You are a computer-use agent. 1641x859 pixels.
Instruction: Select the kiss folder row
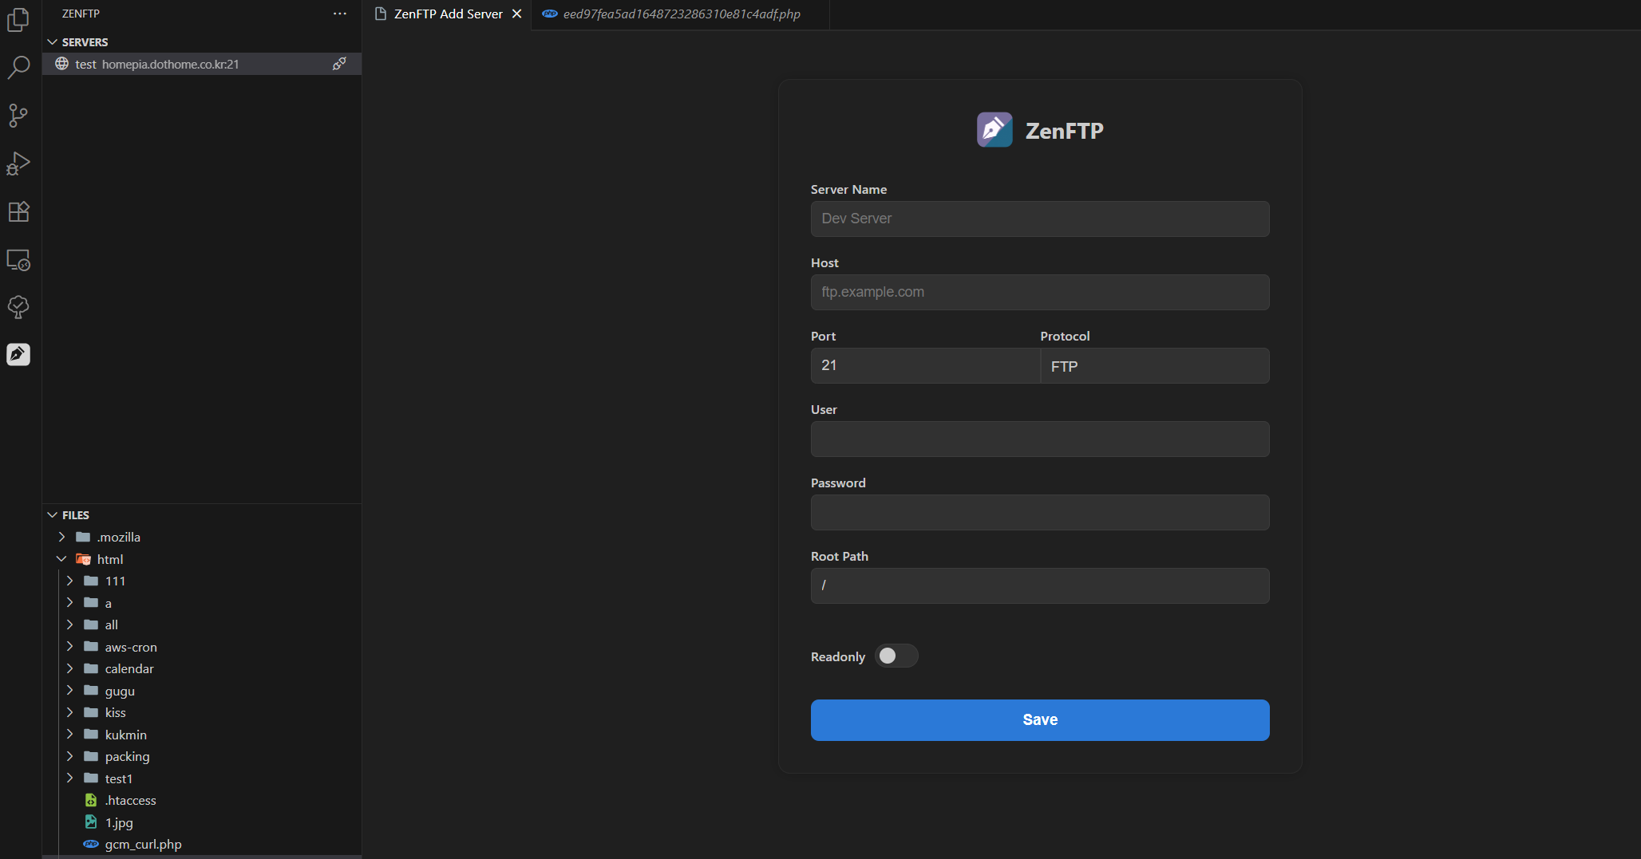point(202,712)
